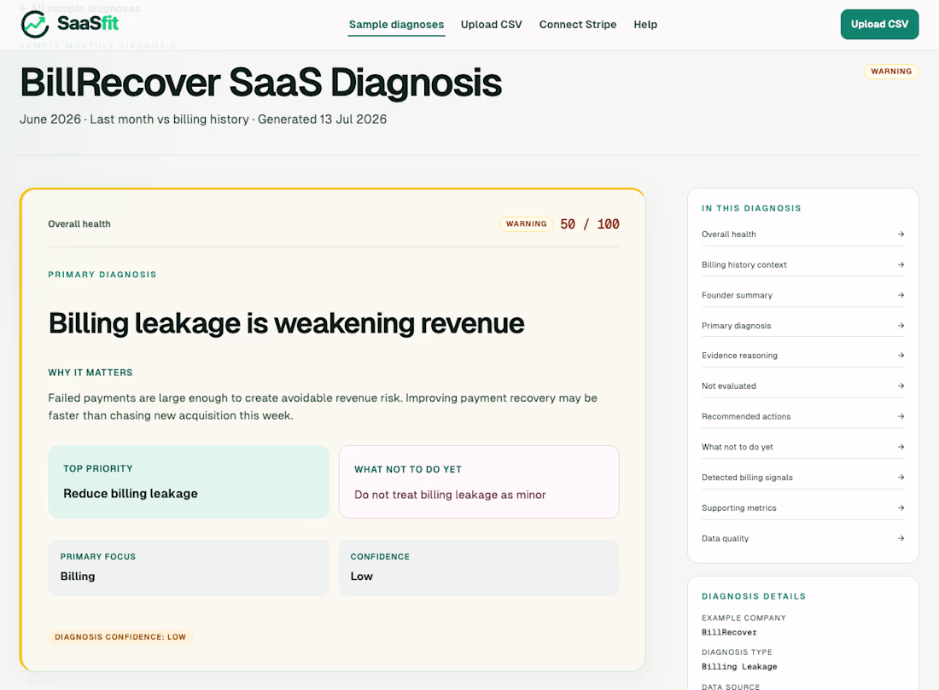Click the Billing Leakage diagnosis type value
The height and width of the screenshot is (690, 939).
739,667
